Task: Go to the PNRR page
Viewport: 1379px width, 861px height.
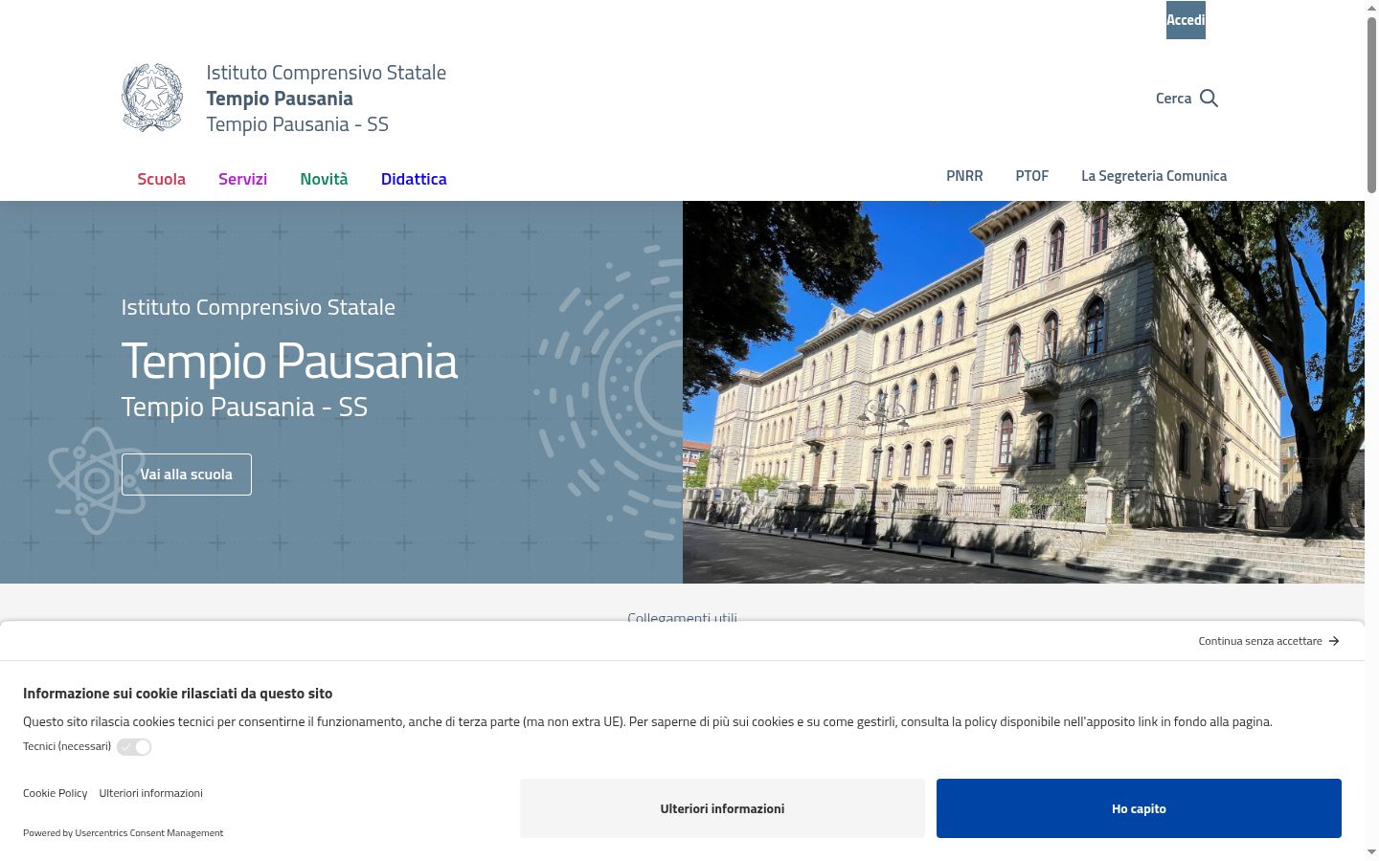Action: pos(964,176)
